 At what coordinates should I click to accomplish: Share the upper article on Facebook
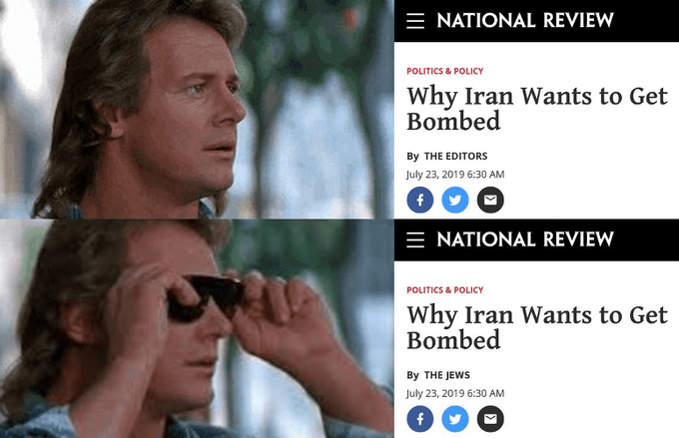[420, 200]
